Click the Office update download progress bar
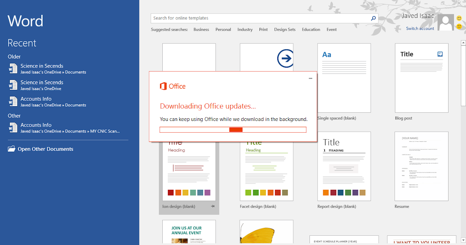466x245 pixels. pyautogui.click(x=233, y=129)
